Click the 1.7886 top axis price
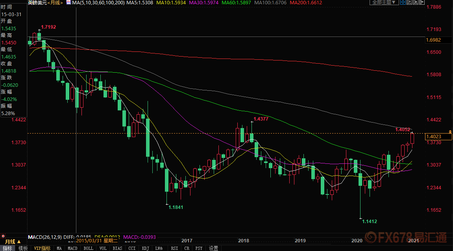This screenshot has width=453, height=251. pos(434,7)
